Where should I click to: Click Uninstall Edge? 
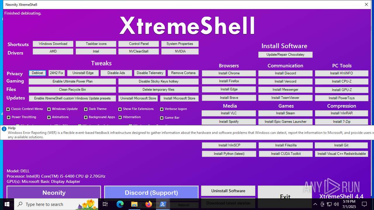pyautogui.click(x=83, y=73)
